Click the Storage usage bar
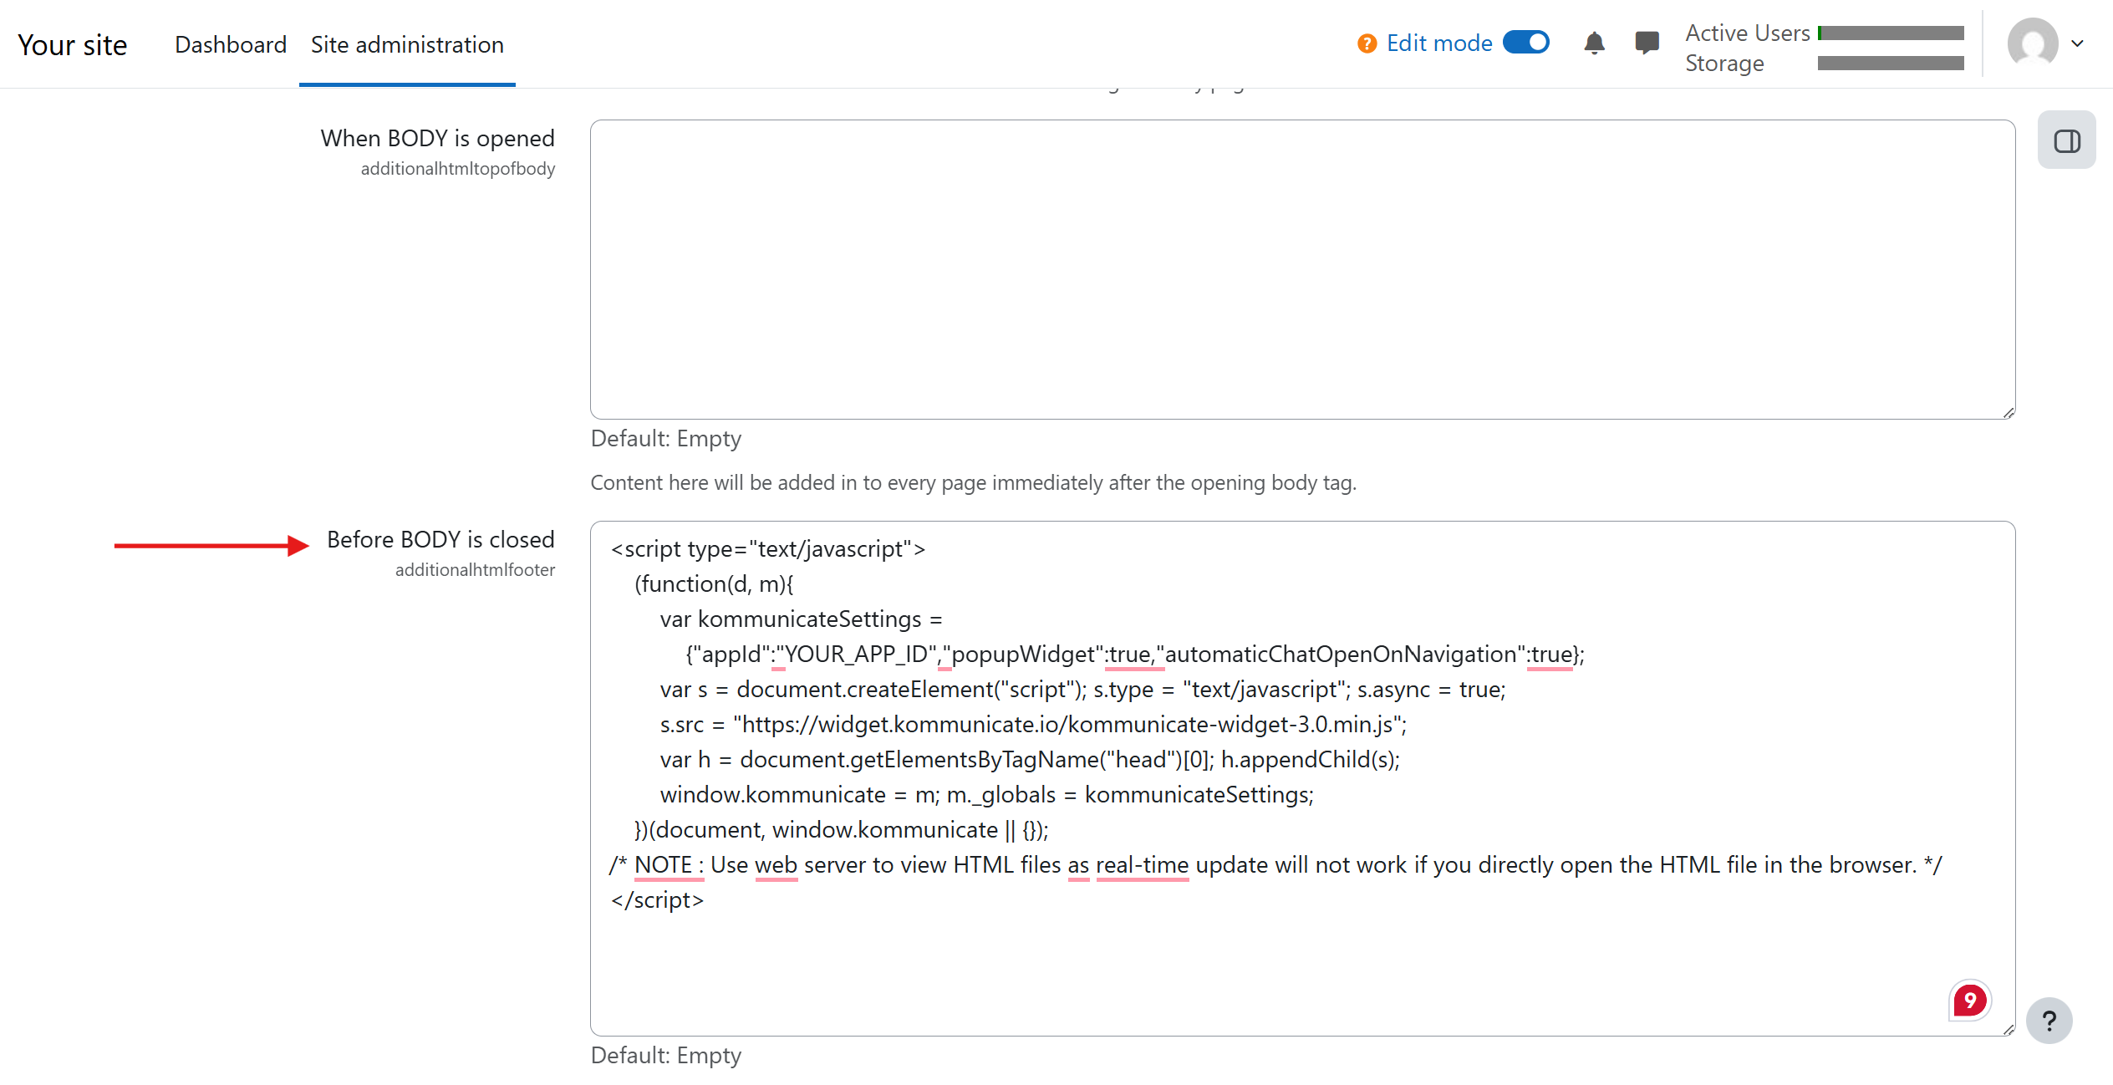Viewport: 2113px width, 1085px height. 1891,63
